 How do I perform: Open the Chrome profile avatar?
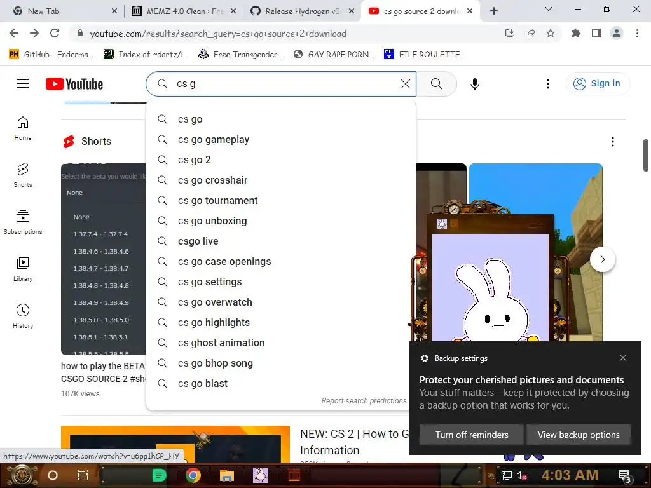617,34
